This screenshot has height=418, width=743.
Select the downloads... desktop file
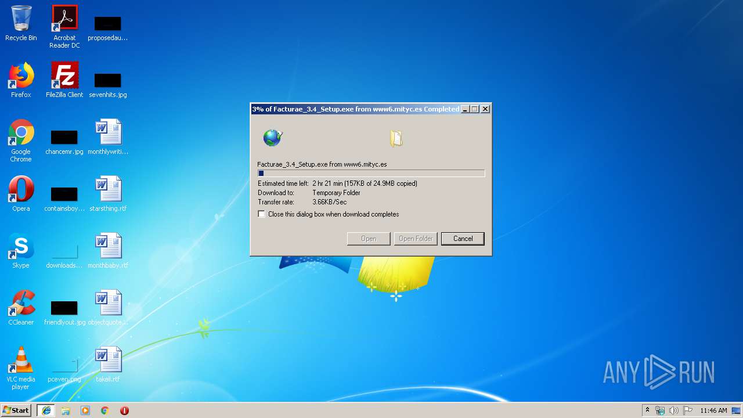tap(64, 256)
